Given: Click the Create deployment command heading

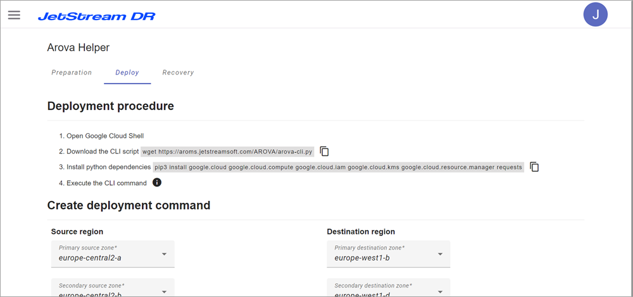Looking at the screenshot, I should 128,205.
